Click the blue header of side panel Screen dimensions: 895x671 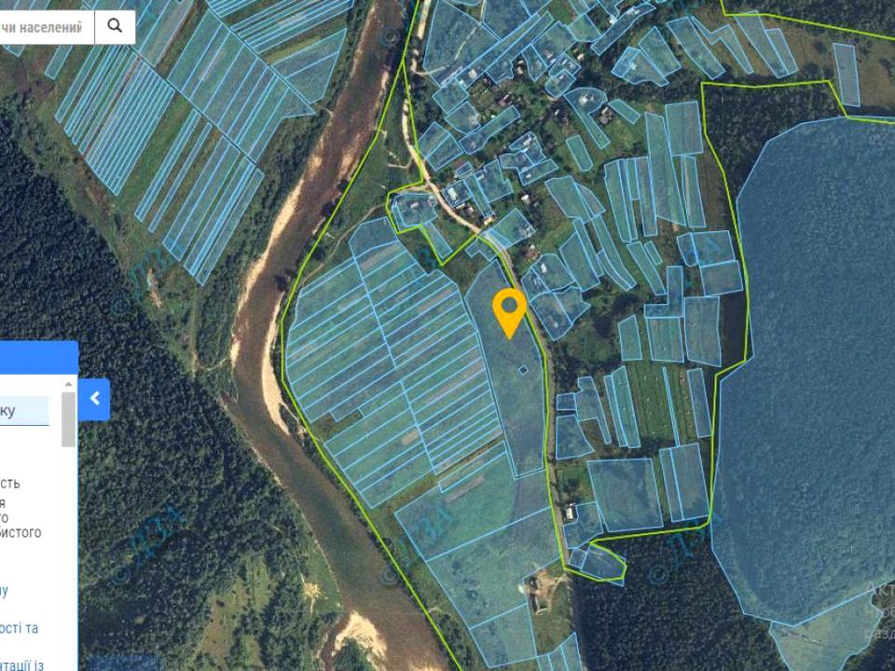[x=39, y=358]
